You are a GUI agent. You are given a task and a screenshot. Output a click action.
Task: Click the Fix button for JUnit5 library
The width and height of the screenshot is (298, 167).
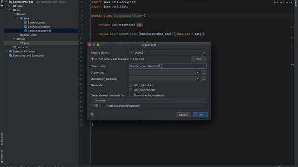coord(199,59)
